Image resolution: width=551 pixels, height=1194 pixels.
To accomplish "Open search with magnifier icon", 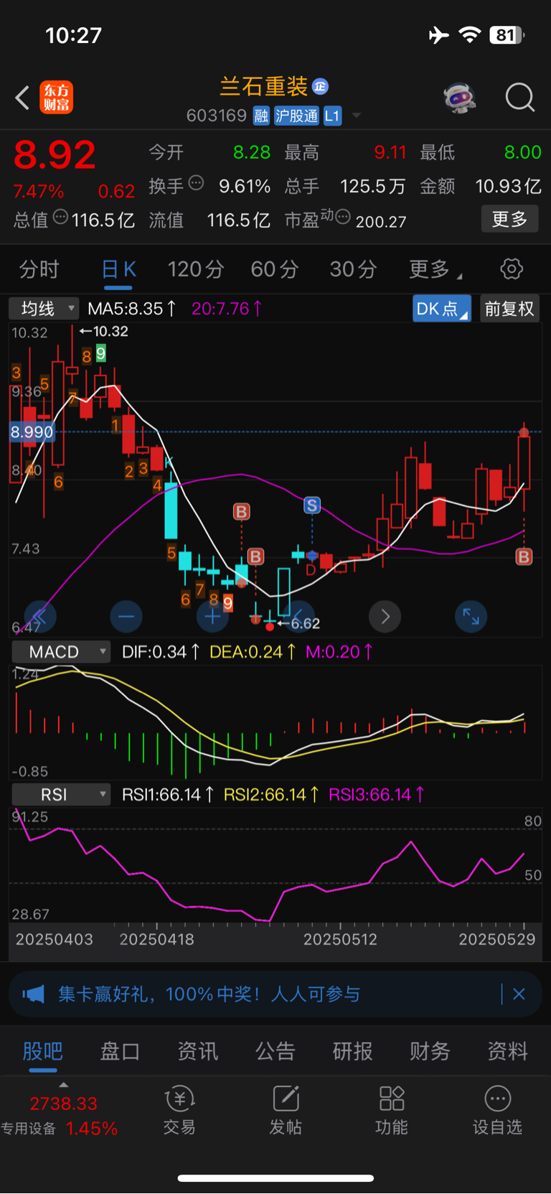I will 520,98.
